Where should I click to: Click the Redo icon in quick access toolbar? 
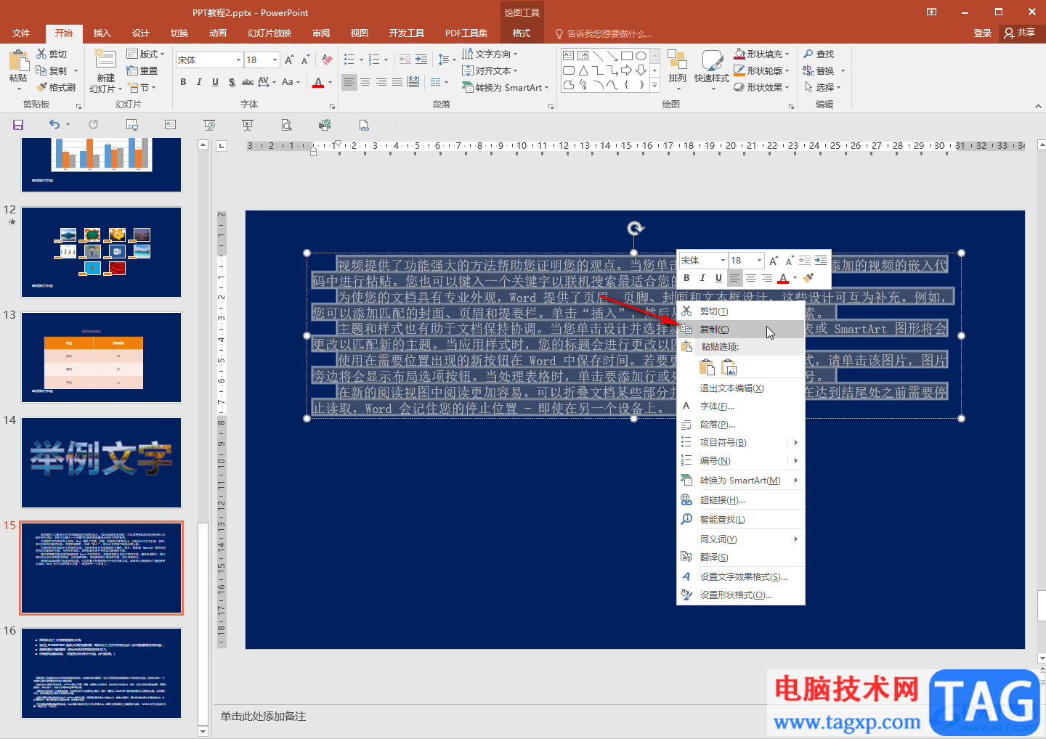(93, 125)
